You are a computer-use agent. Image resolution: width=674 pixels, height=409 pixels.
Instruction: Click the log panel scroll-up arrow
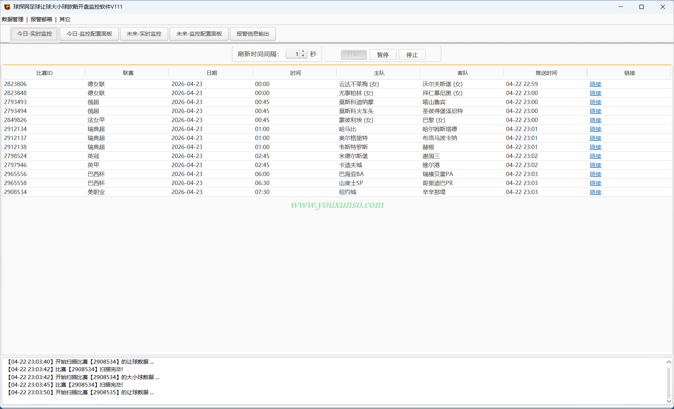coord(669,362)
